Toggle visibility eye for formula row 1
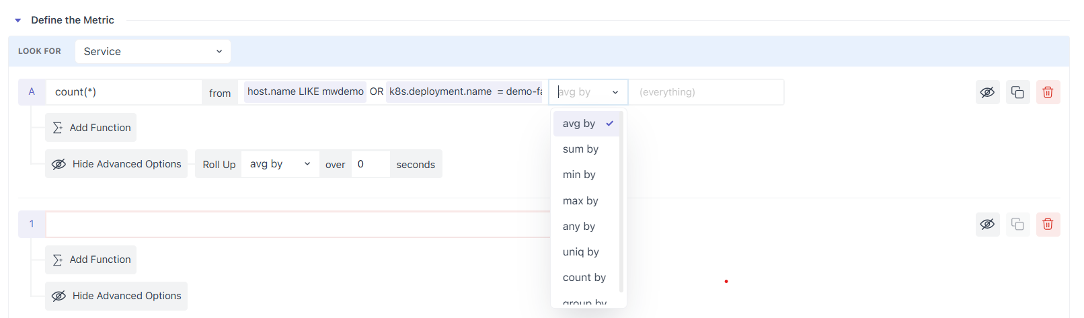Screen dimensions: 1084x318 (987, 224)
